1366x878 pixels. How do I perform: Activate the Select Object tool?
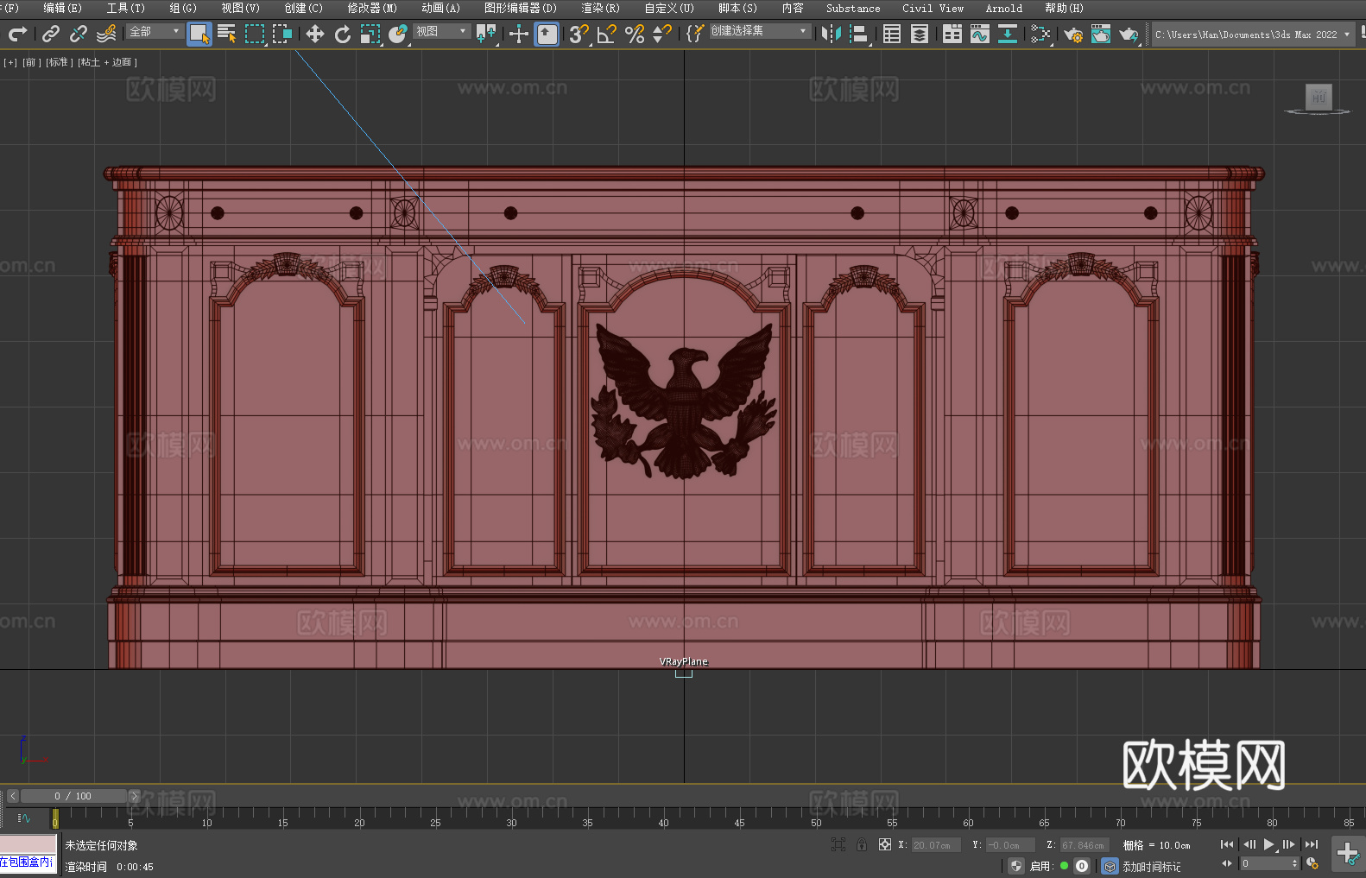(x=199, y=34)
